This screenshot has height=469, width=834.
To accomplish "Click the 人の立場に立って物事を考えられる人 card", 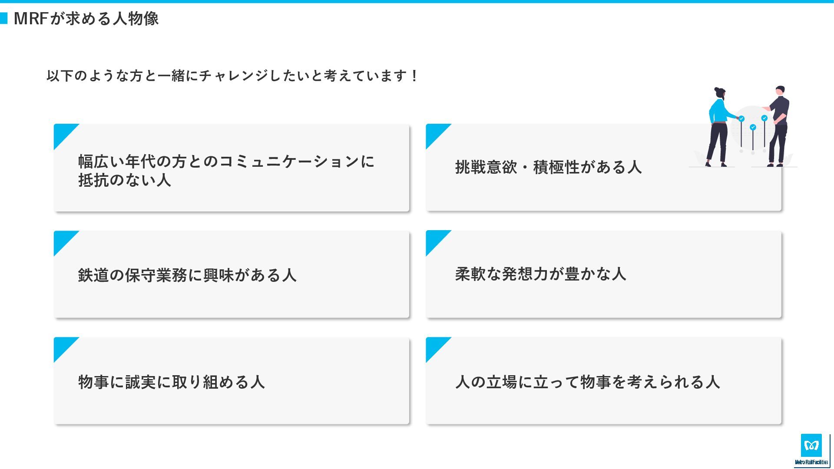I will click(x=603, y=381).
